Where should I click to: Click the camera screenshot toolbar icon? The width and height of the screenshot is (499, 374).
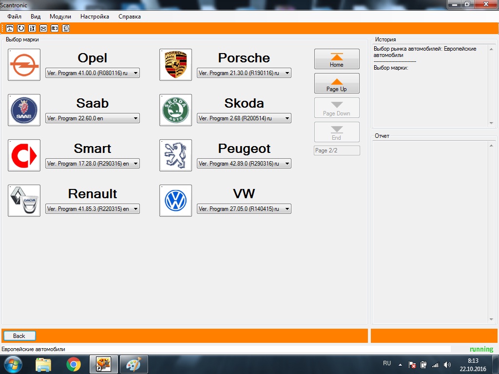click(x=55, y=28)
